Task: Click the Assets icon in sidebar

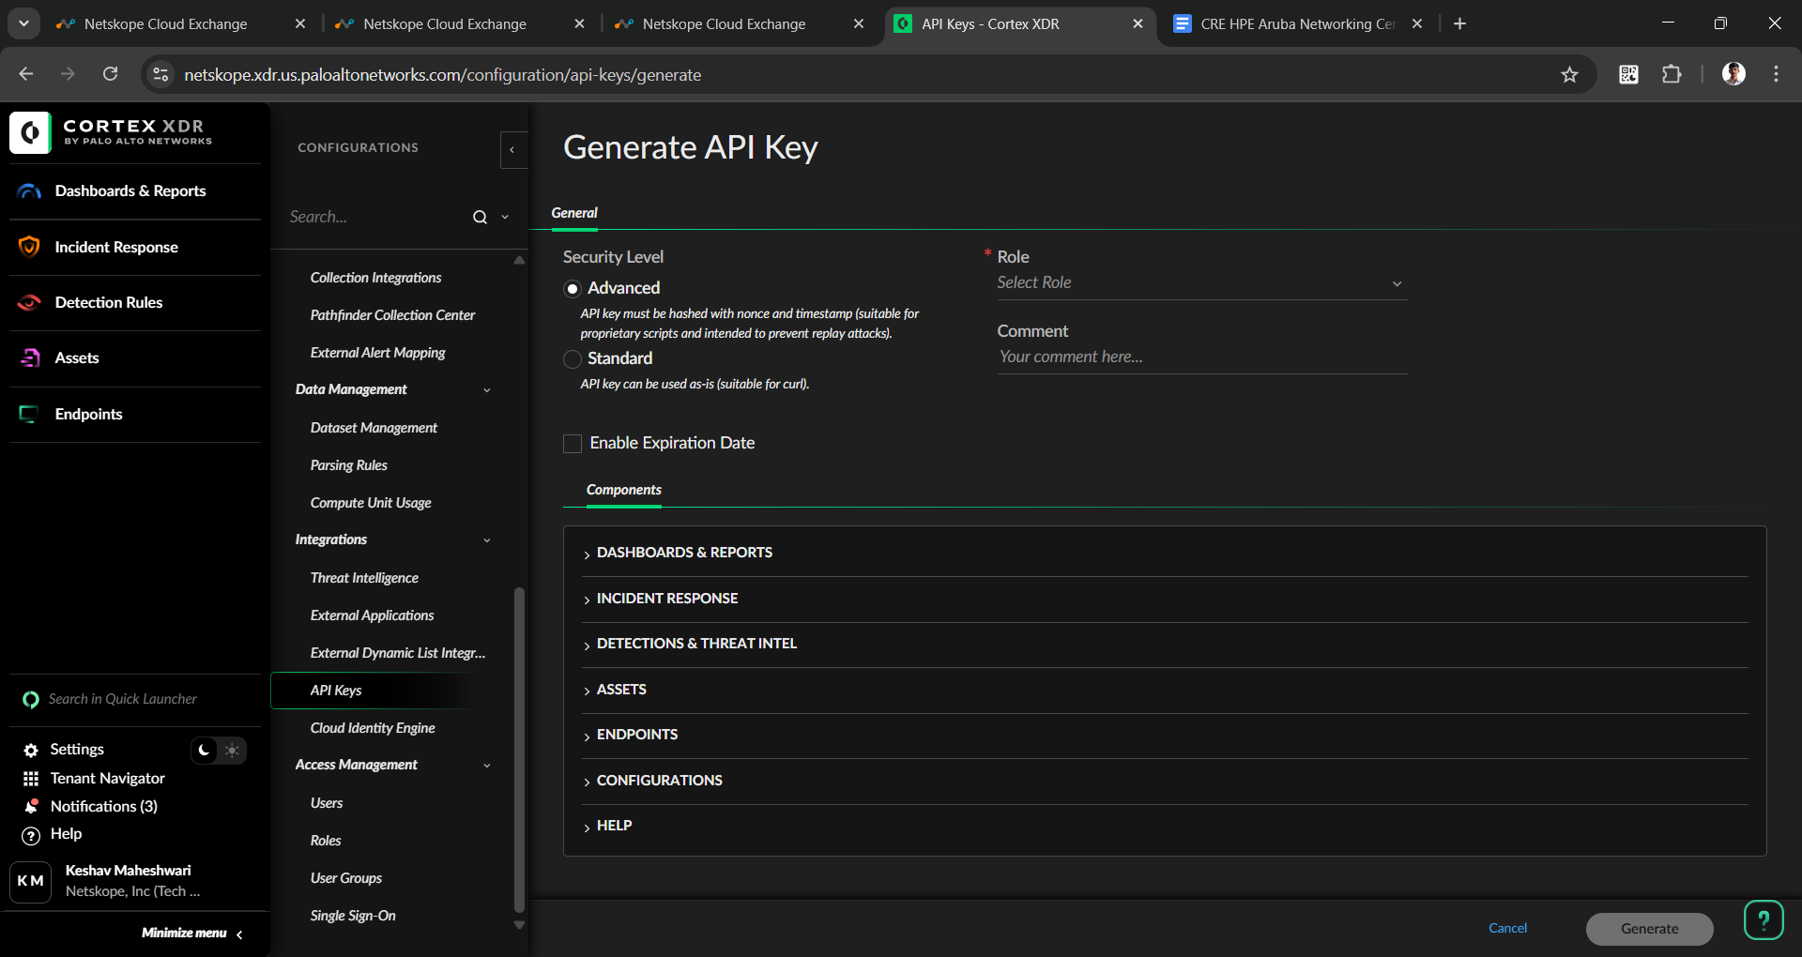Action: [x=29, y=357]
